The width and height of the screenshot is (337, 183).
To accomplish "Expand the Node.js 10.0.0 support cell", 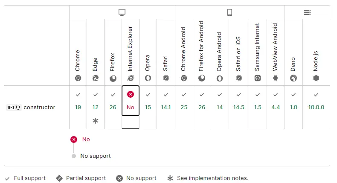I will [316, 107].
